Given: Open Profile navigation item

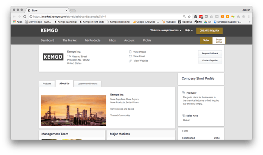Looking at the screenshot, I should point(147,40).
